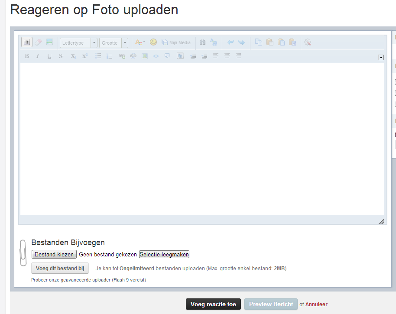The width and height of the screenshot is (396, 314).
Task: Click the "Bestanden Bijvoegen" heading
Action: tap(68, 243)
